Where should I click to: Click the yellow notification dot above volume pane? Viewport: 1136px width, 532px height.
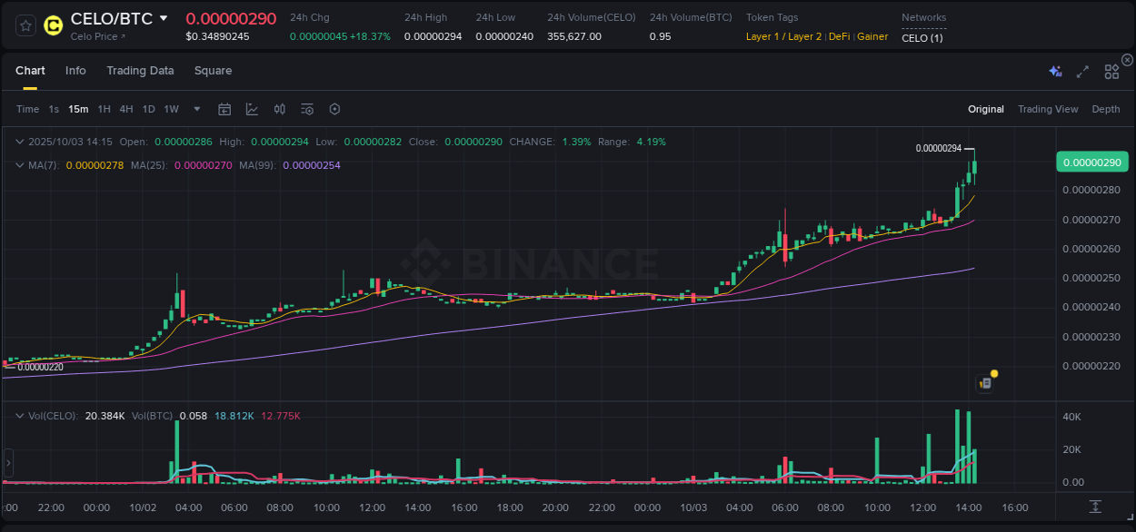pyautogui.click(x=993, y=373)
